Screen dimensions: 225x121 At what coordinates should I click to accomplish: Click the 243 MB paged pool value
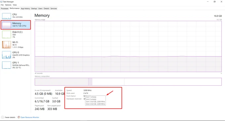coord(39,109)
